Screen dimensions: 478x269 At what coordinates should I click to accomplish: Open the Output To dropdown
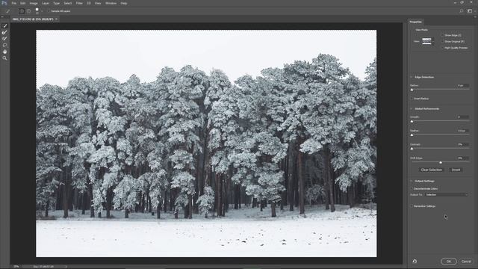pos(447,194)
